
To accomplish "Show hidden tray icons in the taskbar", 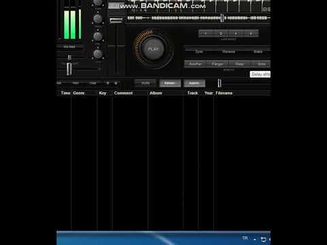I will pyautogui.click(x=255, y=240).
